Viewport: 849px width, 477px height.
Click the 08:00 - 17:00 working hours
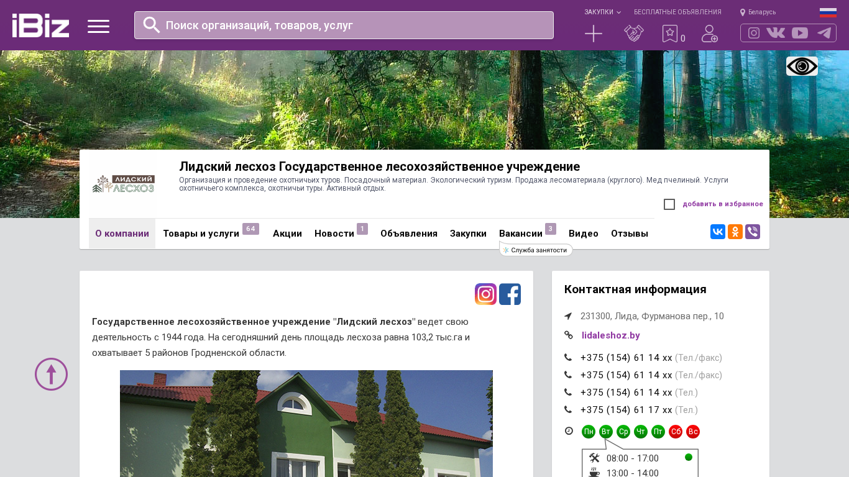(633, 458)
